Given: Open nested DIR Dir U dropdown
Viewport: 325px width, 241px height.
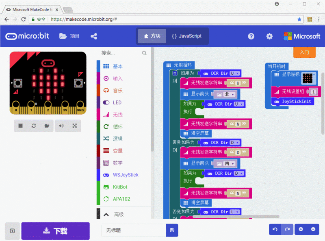Looking at the screenshot, I should tap(239, 104).
